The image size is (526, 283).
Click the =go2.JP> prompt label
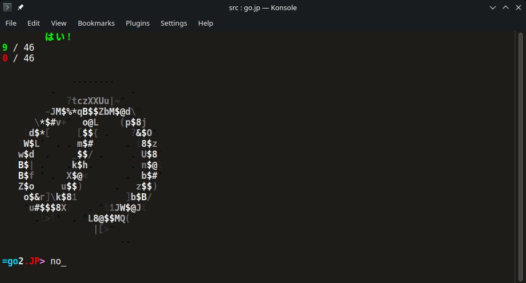point(24,262)
